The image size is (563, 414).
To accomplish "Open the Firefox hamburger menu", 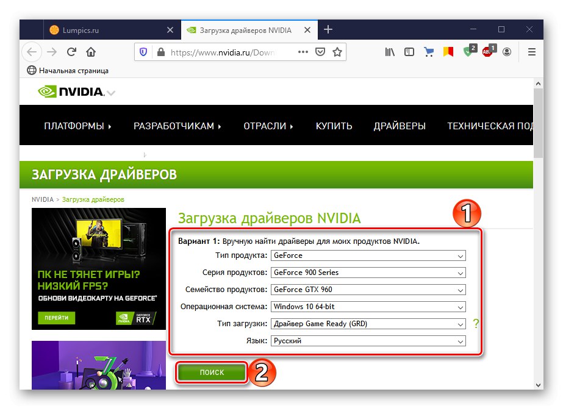I will coord(532,52).
